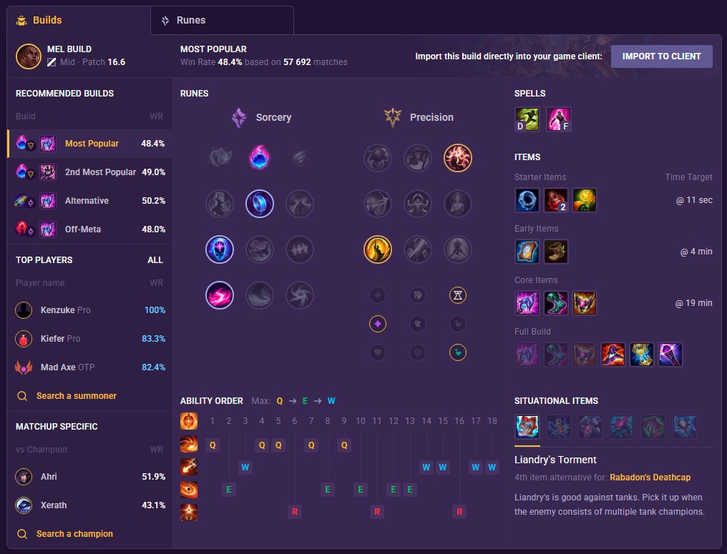The image size is (727, 554).
Task: Select the Liandry's Torment situational item icon
Action: (x=527, y=426)
